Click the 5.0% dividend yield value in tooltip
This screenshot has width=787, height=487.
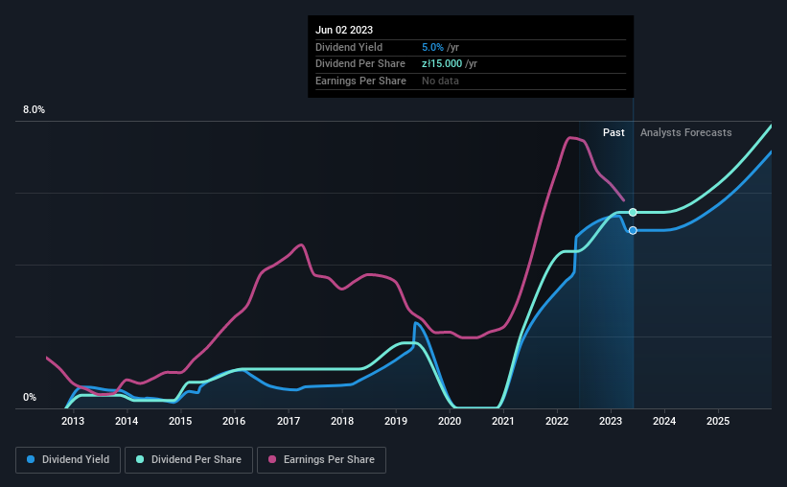(x=432, y=47)
